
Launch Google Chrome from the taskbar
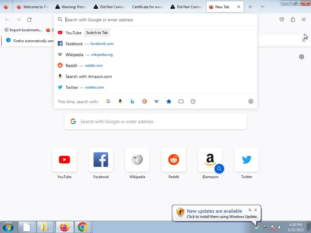(x=83, y=227)
